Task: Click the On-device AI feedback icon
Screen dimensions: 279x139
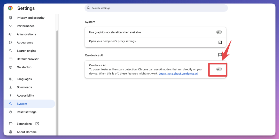Action: click(220, 55)
